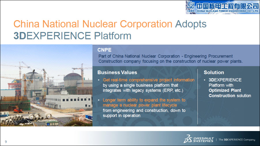
Task: Click 'The 3DEXPERIENCE Company' tagline
Action: [x=237, y=140]
